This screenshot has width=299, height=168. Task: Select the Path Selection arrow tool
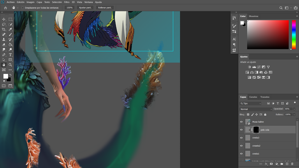4,60
